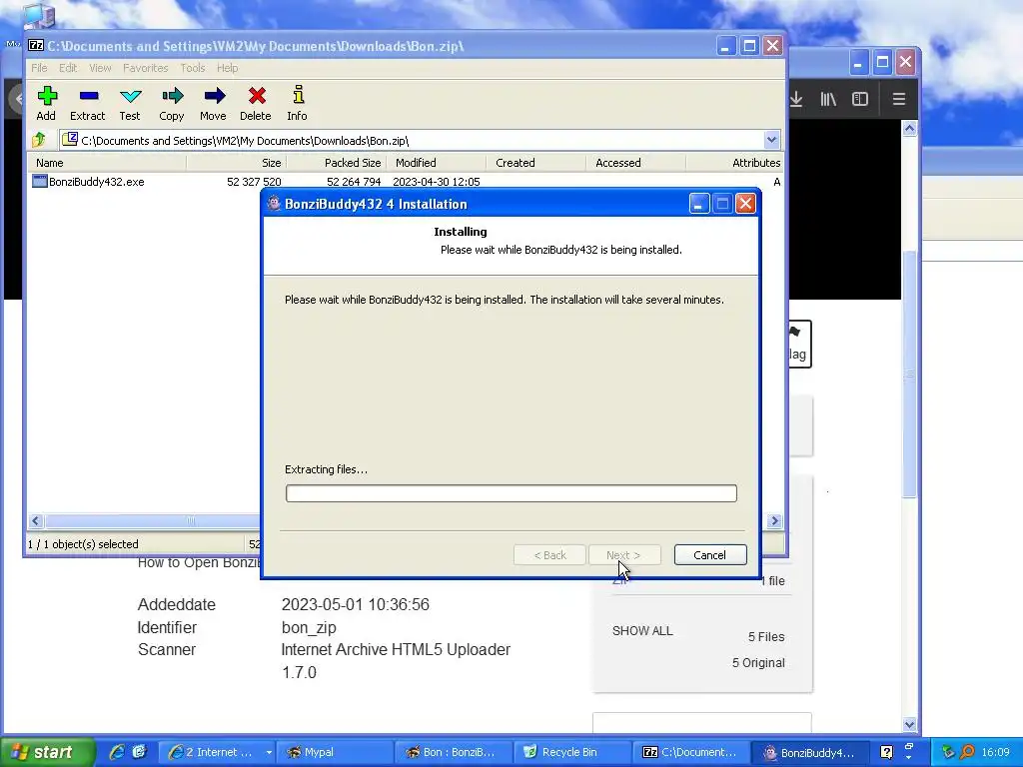Click the '5 Files' text on archive page
This screenshot has width=1023, height=767.
tap(766, 637)
